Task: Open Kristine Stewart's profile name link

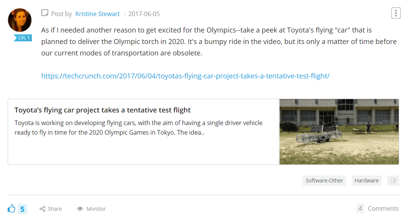Action: (97, 14)
